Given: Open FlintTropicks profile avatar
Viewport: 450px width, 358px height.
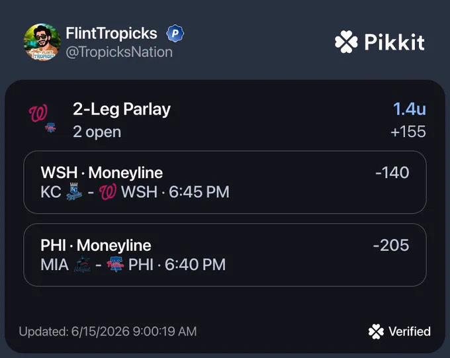Looking at the screenshot, I should [x=42, y=42].
